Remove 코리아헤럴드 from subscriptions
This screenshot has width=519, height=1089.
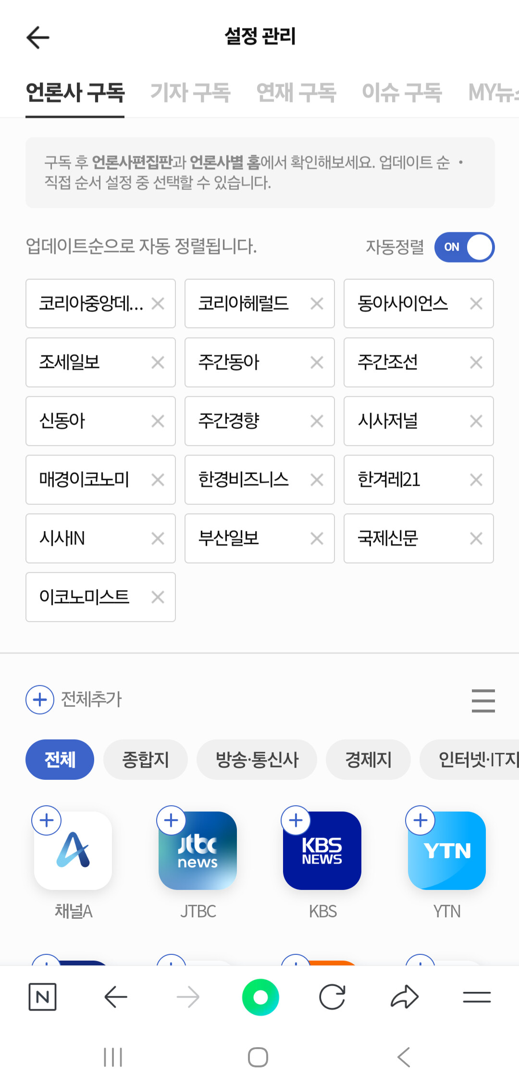[317, 304]
